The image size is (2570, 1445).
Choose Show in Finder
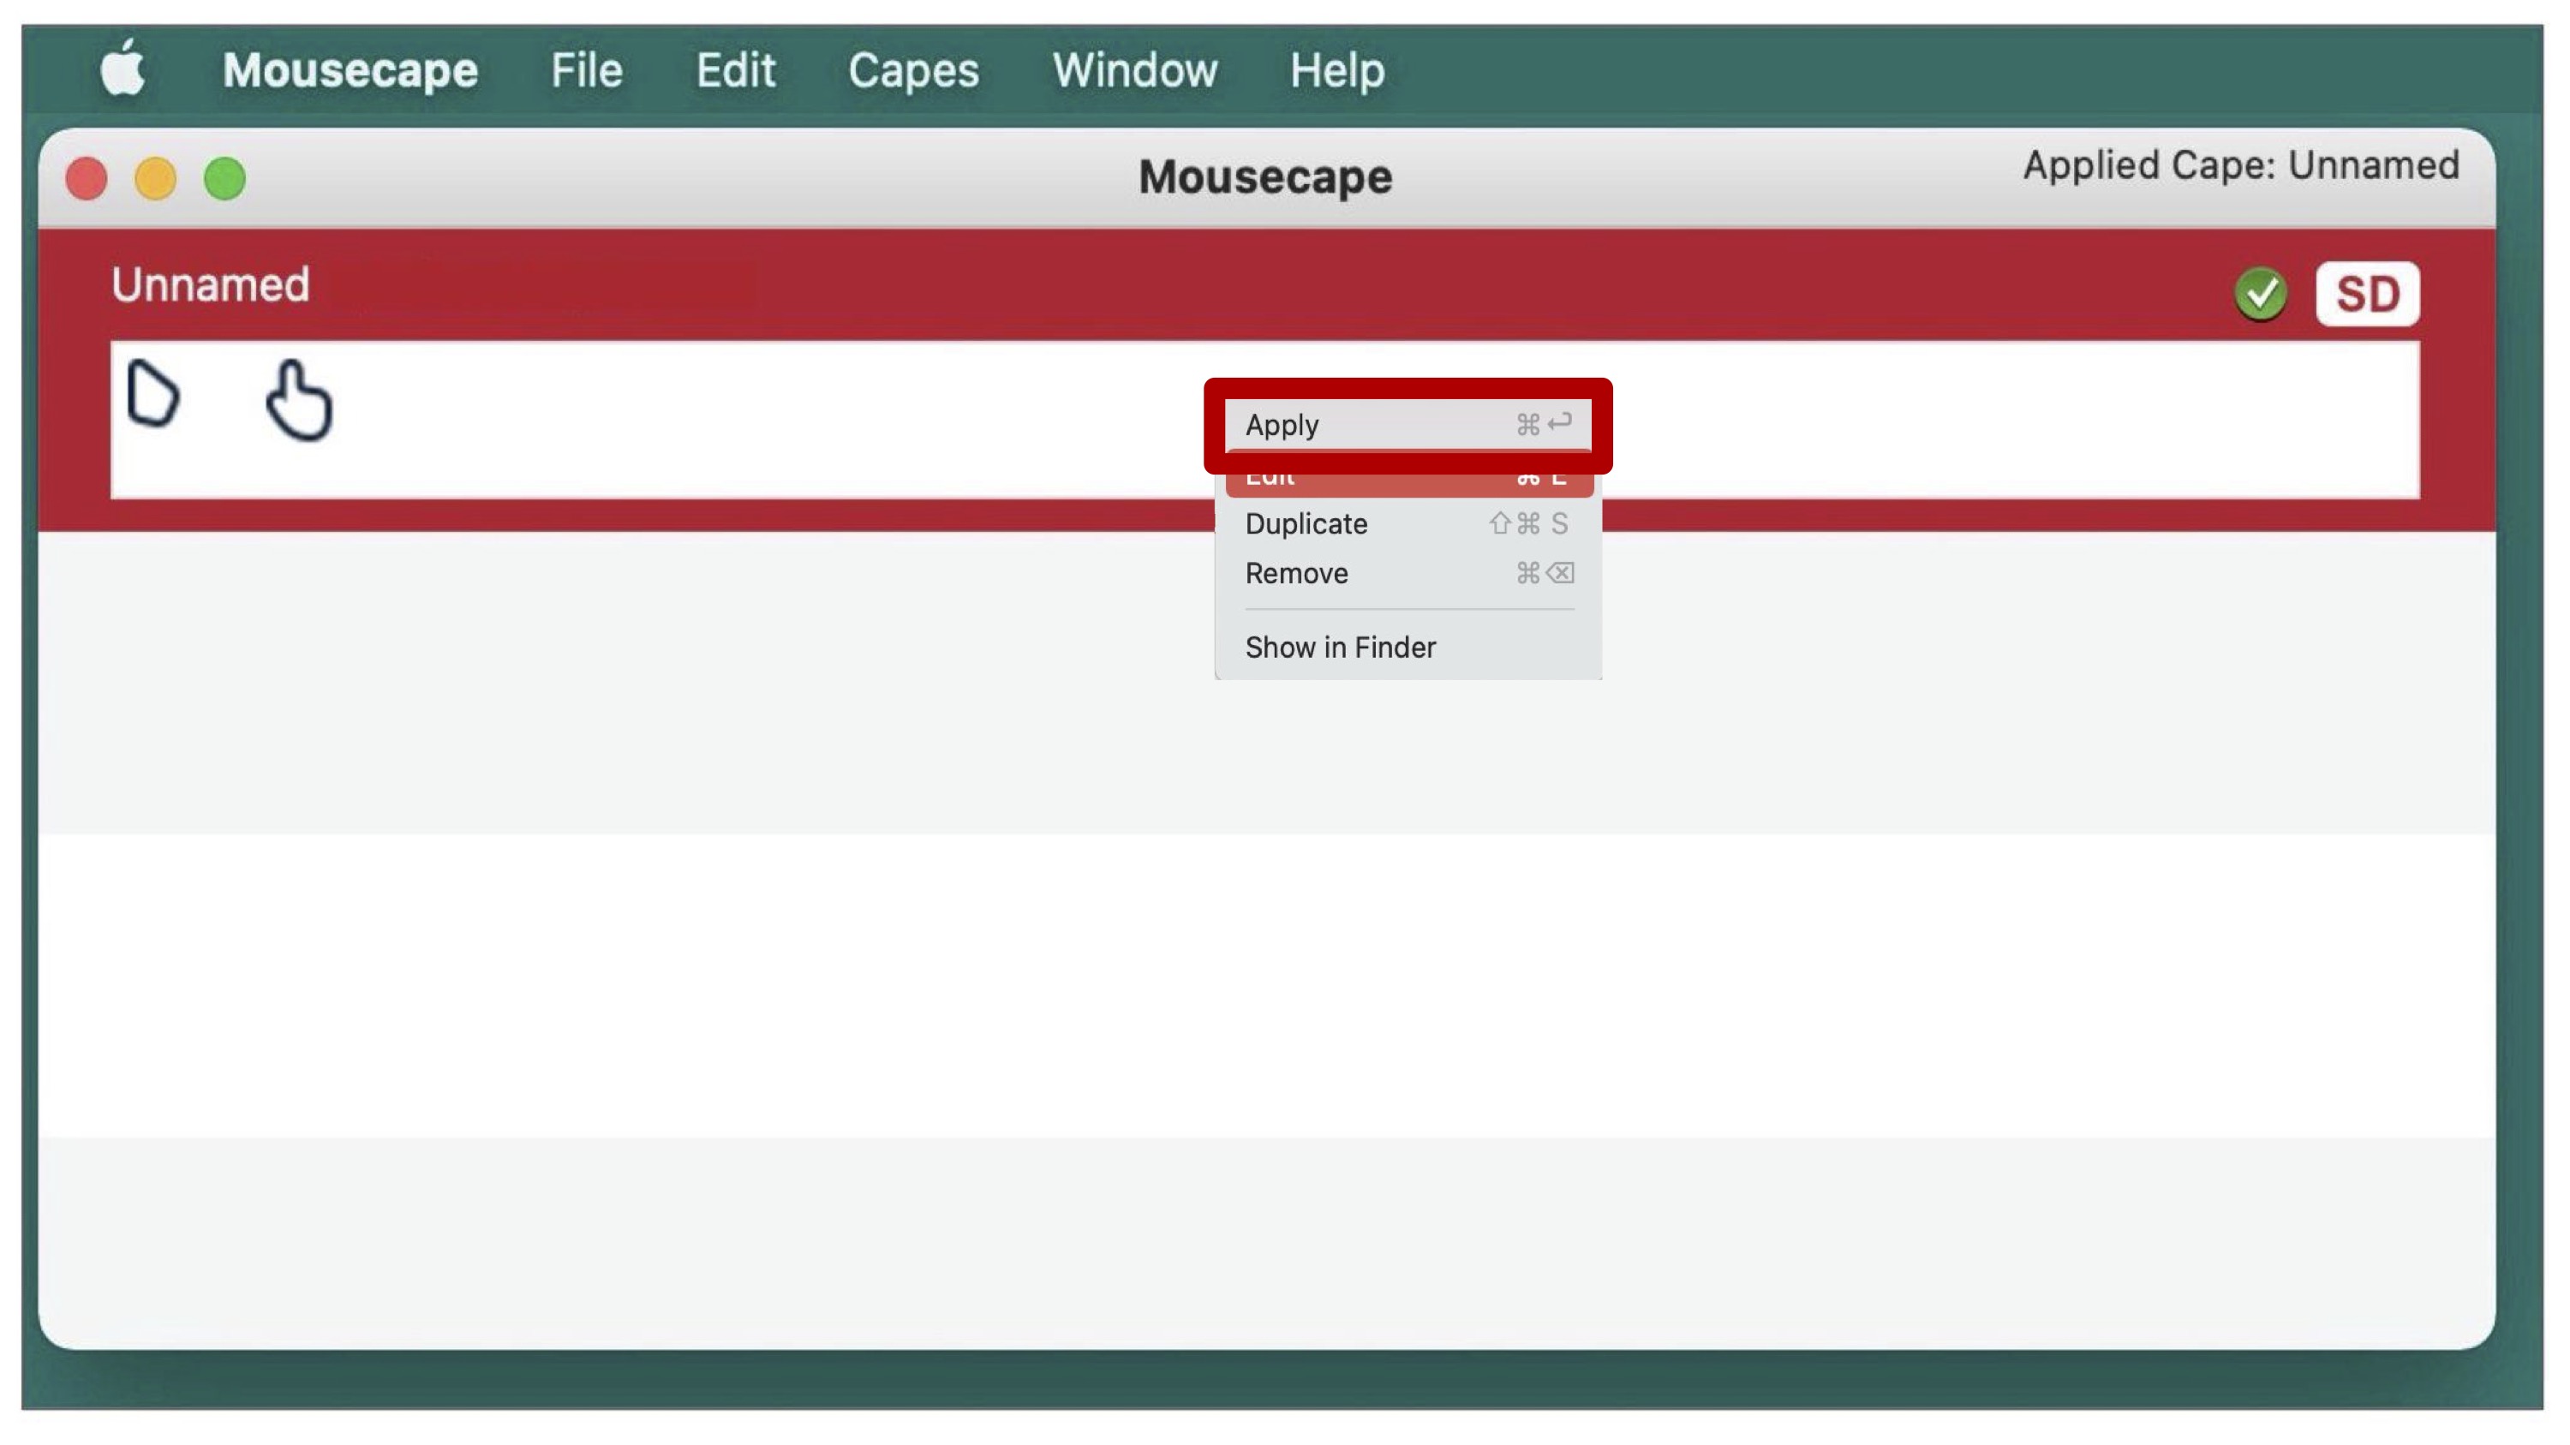1408,648
